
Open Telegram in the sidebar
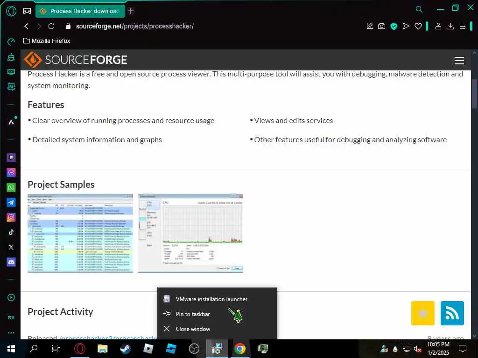tap(11, 202)
